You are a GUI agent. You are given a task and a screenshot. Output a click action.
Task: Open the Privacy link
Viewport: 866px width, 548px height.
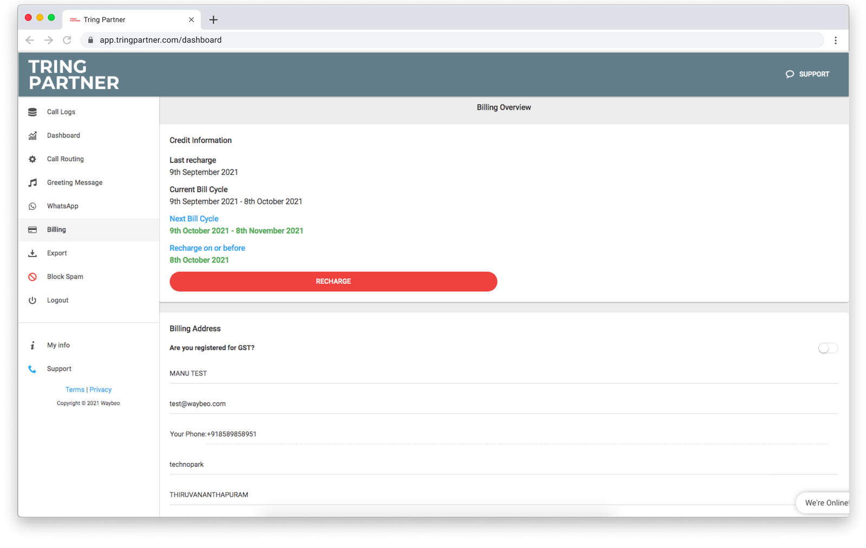coord(101,389)
